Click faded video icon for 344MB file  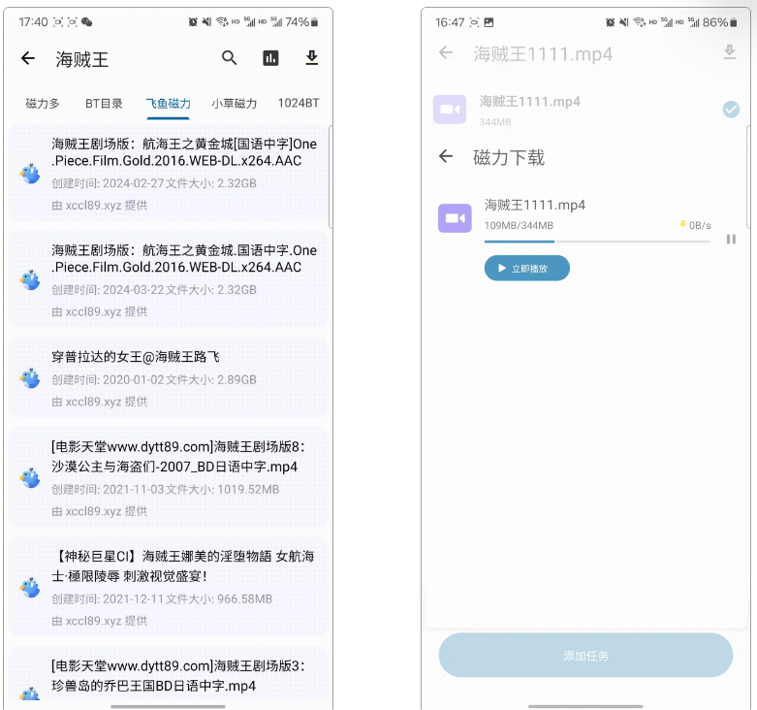click(450, 110)
